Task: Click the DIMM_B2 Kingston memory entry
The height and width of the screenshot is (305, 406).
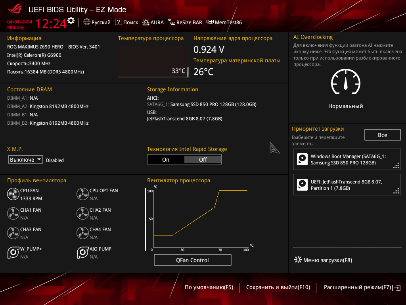Action: pos(48,123)
